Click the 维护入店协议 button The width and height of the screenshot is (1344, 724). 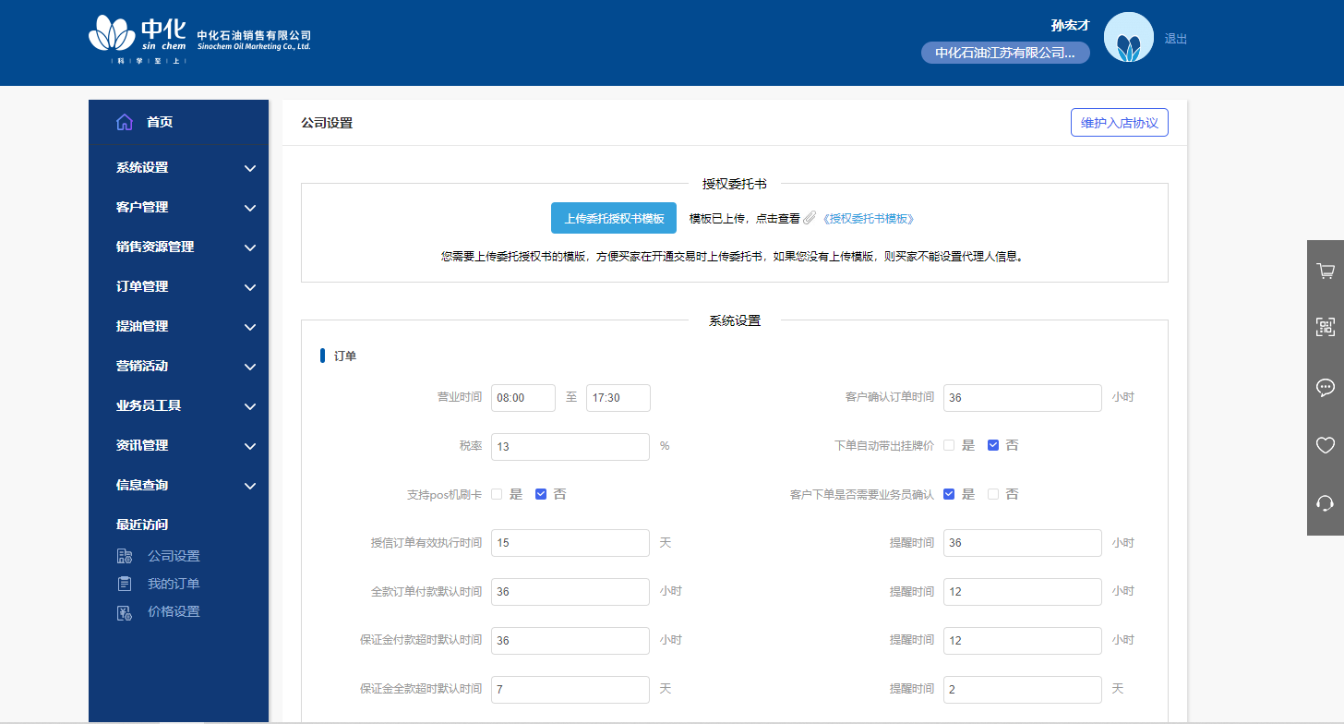click(1119, 123)
